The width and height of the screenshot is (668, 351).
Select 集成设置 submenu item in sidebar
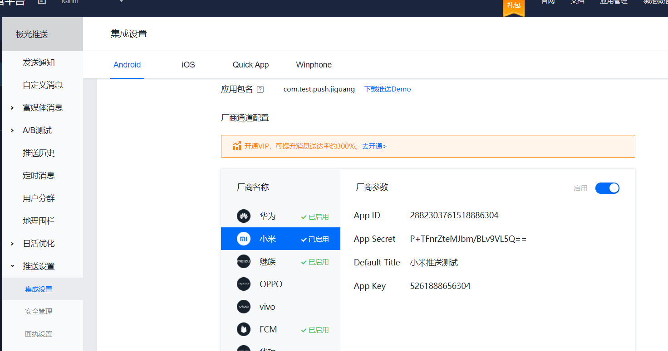[x=43, y=289]
